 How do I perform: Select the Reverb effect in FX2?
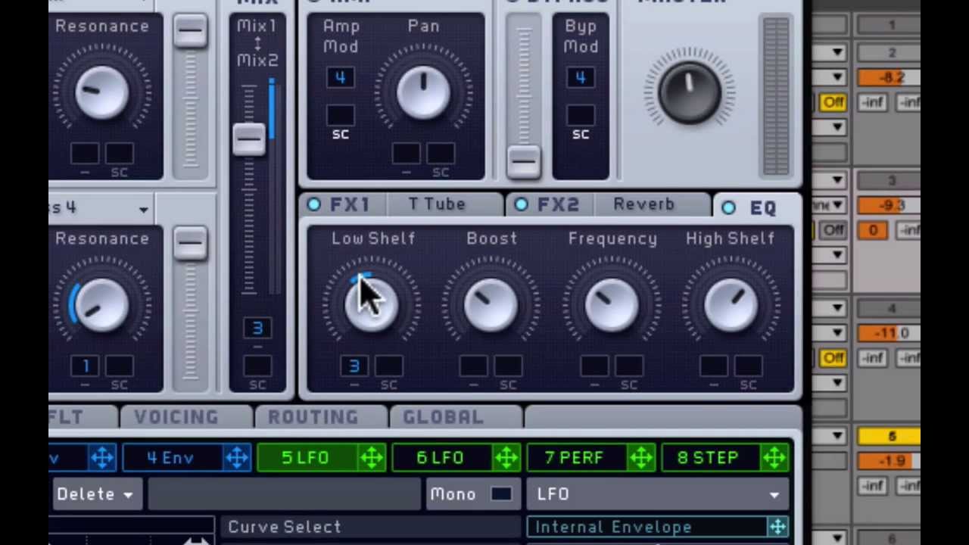[643, 204]
